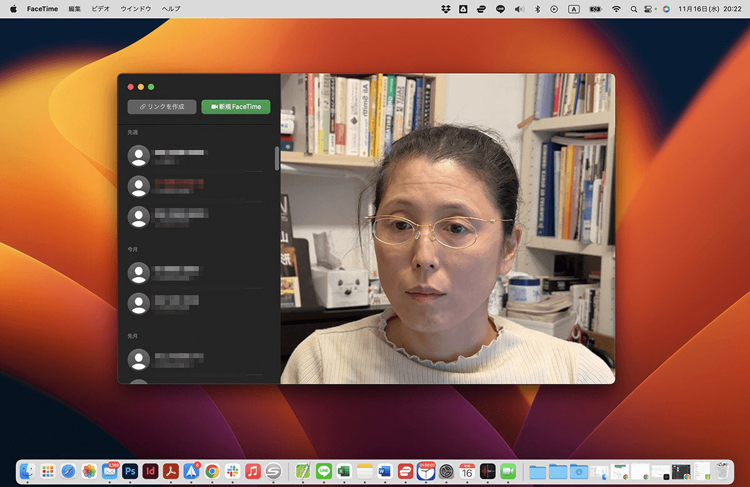Launch Photoshop from the Dock
This screenshot has width=750, height=487.
click(130, 471)
